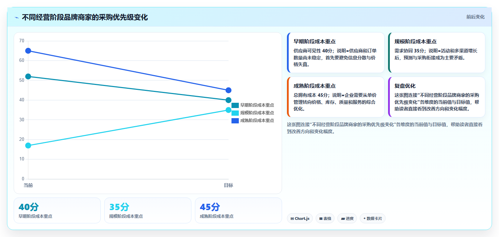Click the 当前 x-axis label
499x237 pixels.
click(28, 185)
